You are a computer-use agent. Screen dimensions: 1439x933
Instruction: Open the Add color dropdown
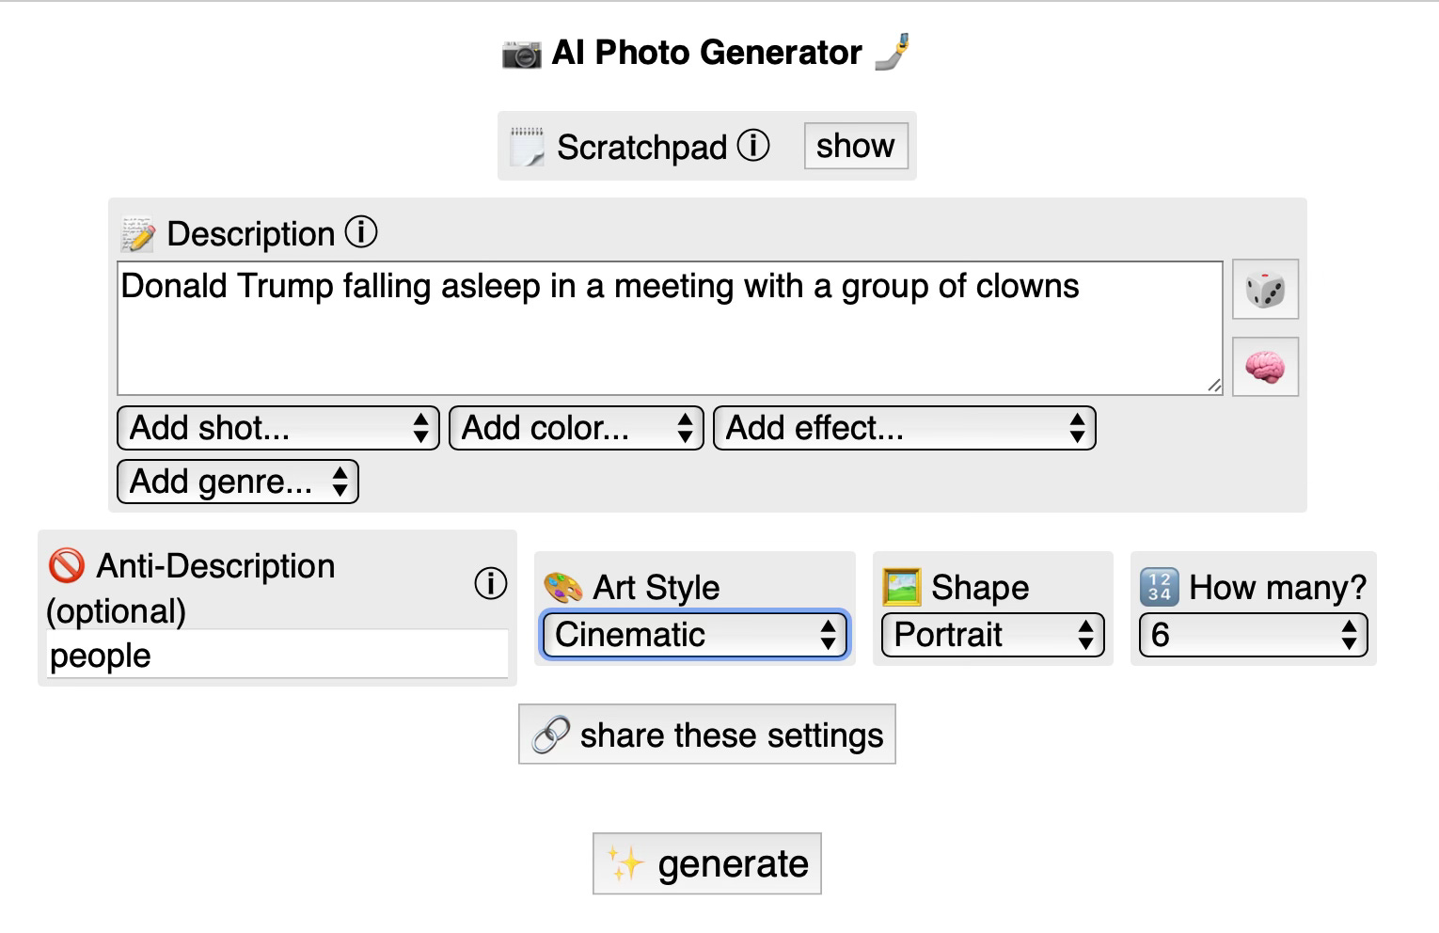pos(576,428)
